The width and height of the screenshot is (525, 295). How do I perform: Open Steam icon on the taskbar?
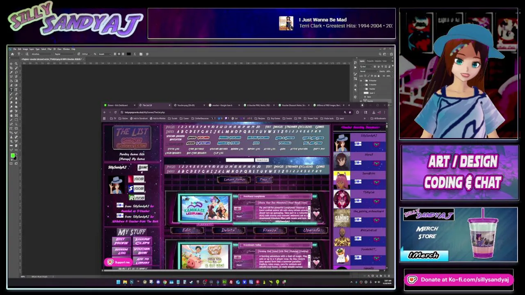[x=192, y=282]
